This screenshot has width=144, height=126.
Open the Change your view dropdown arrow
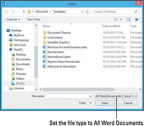tap(121, 19)
